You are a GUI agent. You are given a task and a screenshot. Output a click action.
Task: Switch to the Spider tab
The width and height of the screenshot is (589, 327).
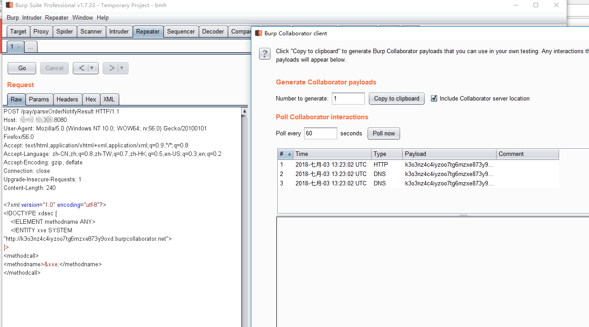pyautogui.click(x=65, y=32)
